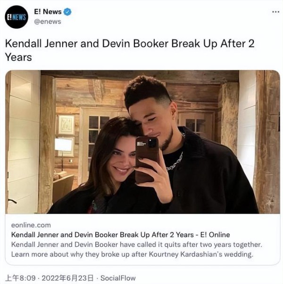283x284 pixels.
Task: Click the framed picture in photo background
Action: (x=66, y=125)
